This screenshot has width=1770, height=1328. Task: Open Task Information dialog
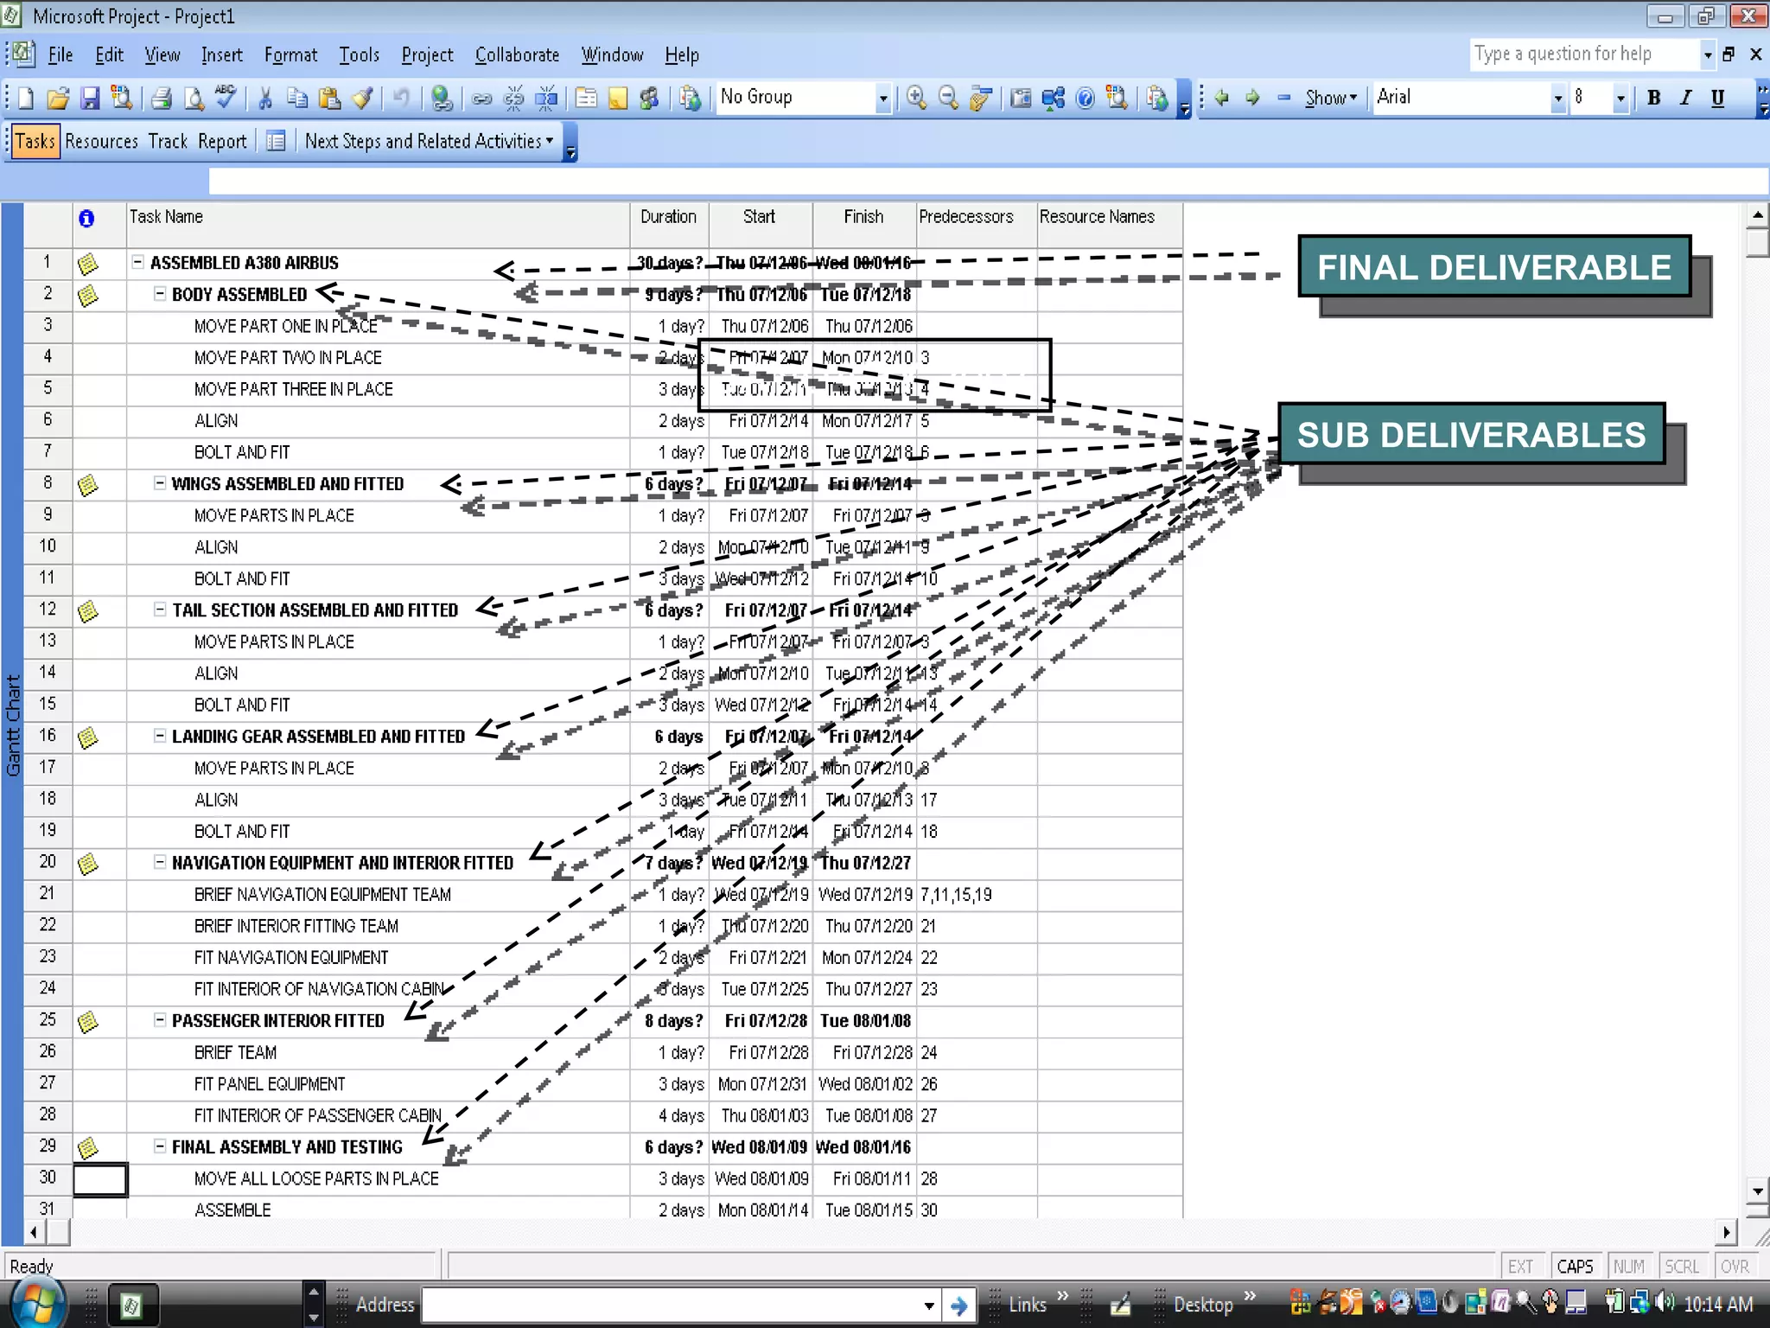(586, 99)
